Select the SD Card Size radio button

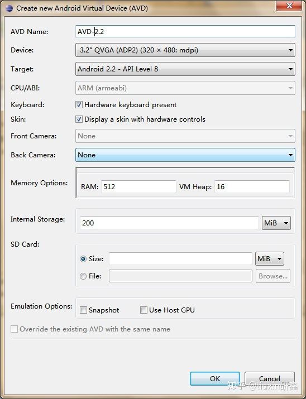click(x=83, y=259)
